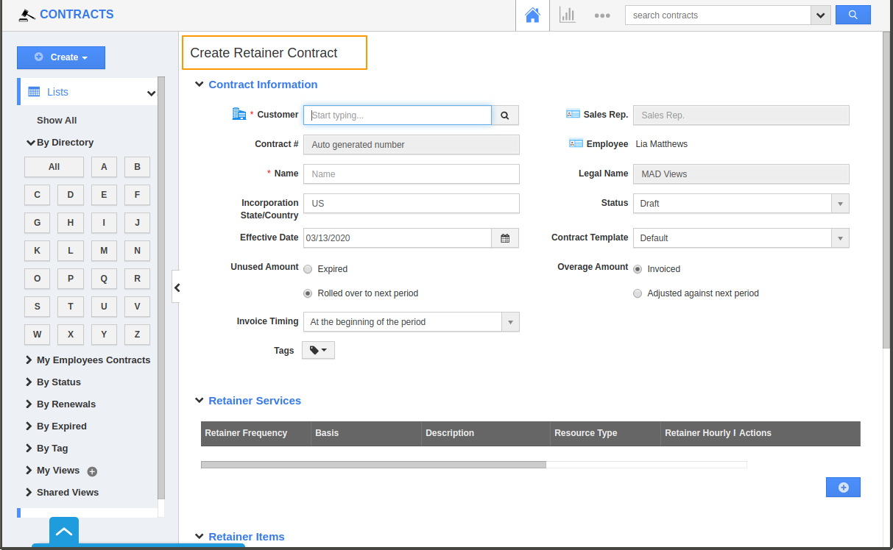Viewport: 893px width, 550px height.
Task: Add a new view under My Views
Action: tap(92, 471)
